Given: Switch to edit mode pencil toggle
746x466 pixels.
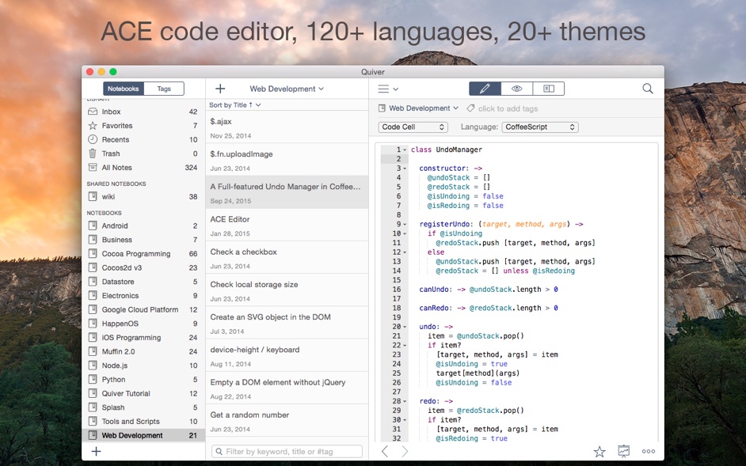Looking at the screenshot, I should [x=485, y=89].
